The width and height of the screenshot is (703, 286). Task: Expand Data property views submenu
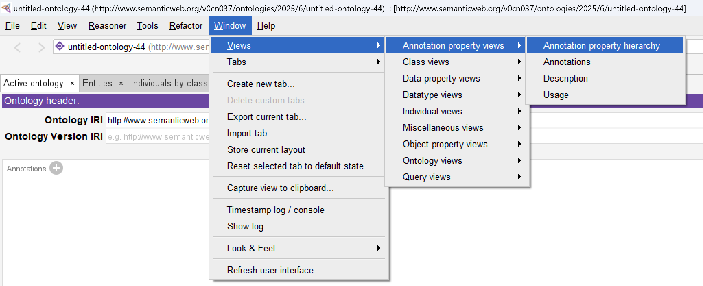click(x=456, y=78)
